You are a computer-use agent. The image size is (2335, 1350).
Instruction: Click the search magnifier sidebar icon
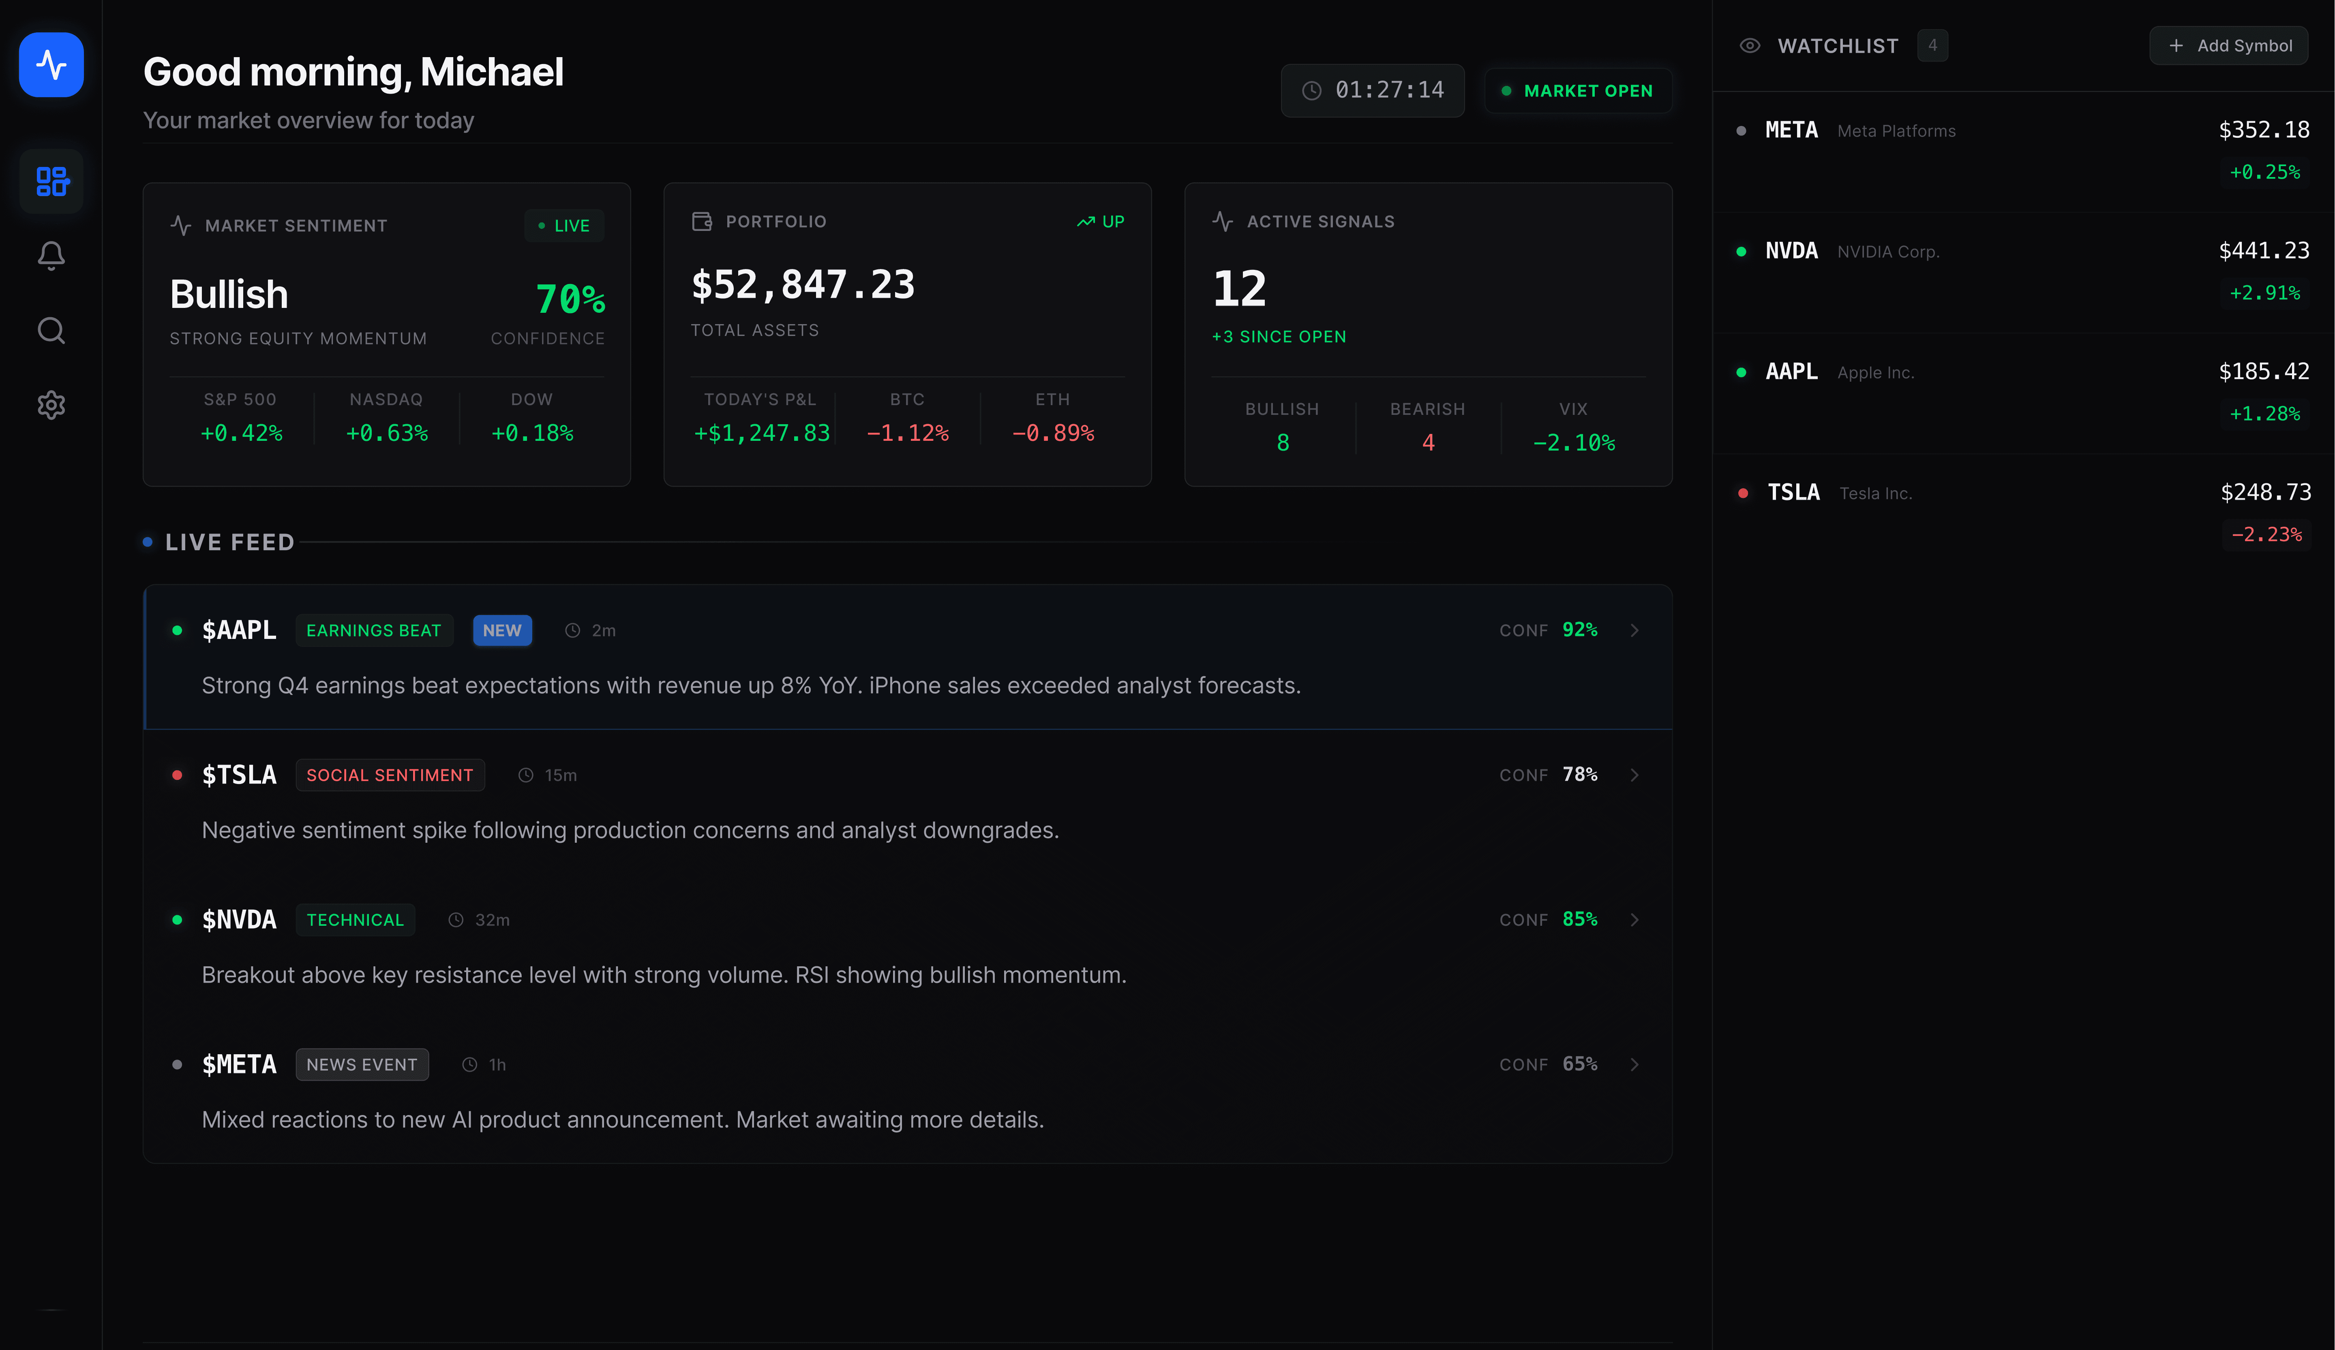[51, 331]
